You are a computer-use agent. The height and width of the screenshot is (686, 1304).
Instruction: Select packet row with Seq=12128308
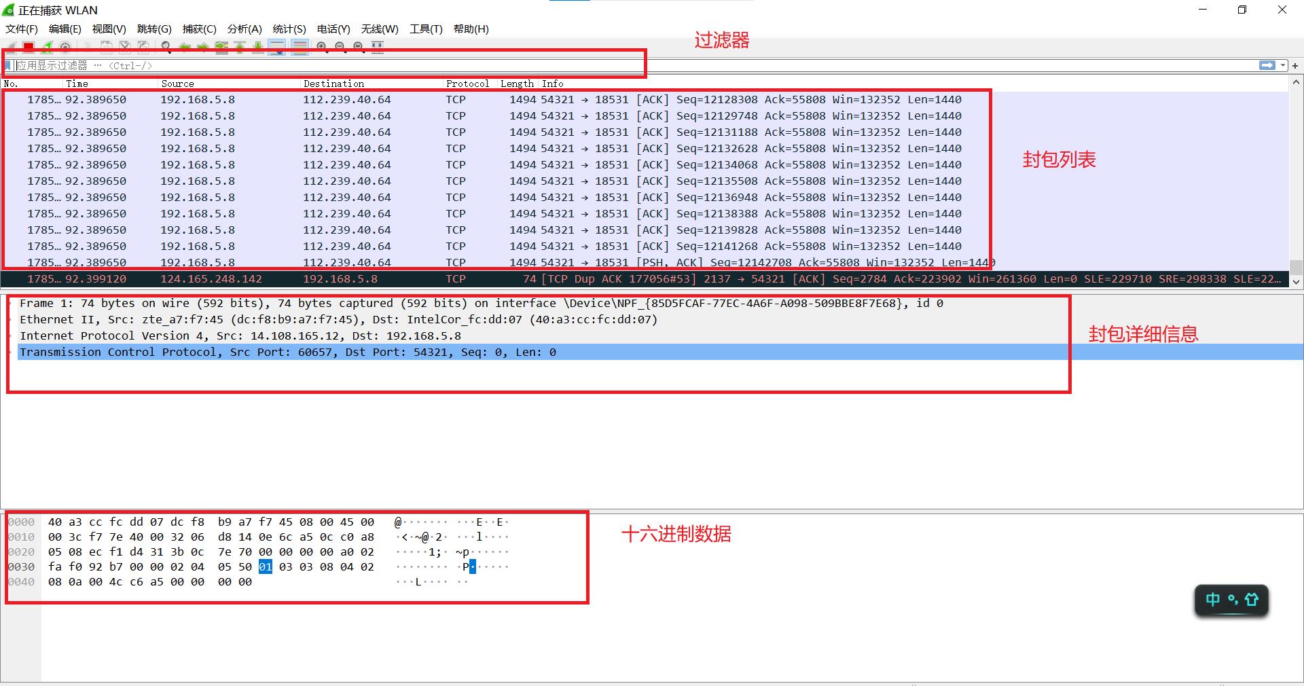click(645, 99)
